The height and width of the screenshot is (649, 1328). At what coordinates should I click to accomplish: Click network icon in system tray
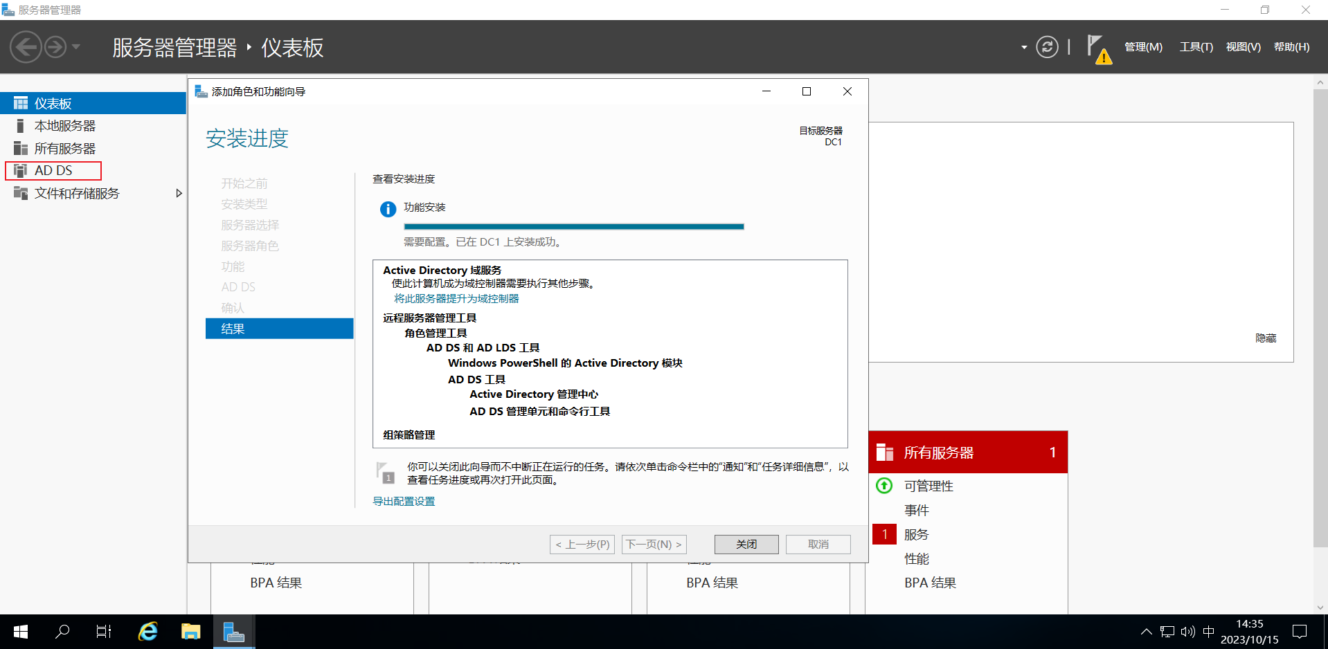[x=1167, y=632]
